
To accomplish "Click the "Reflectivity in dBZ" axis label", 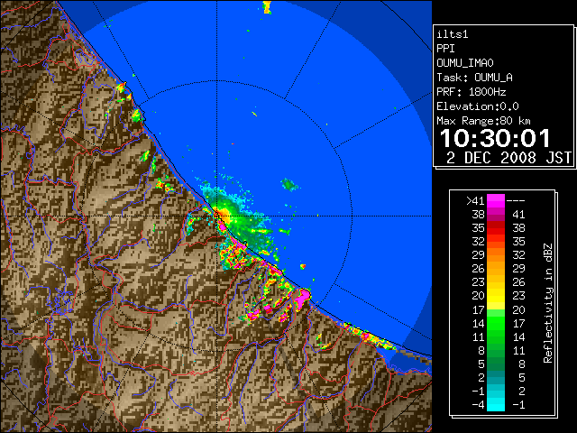I will 548,303.
